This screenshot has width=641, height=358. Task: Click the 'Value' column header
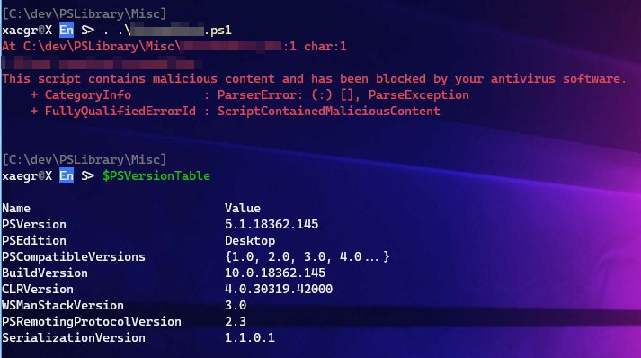(243, 209)
